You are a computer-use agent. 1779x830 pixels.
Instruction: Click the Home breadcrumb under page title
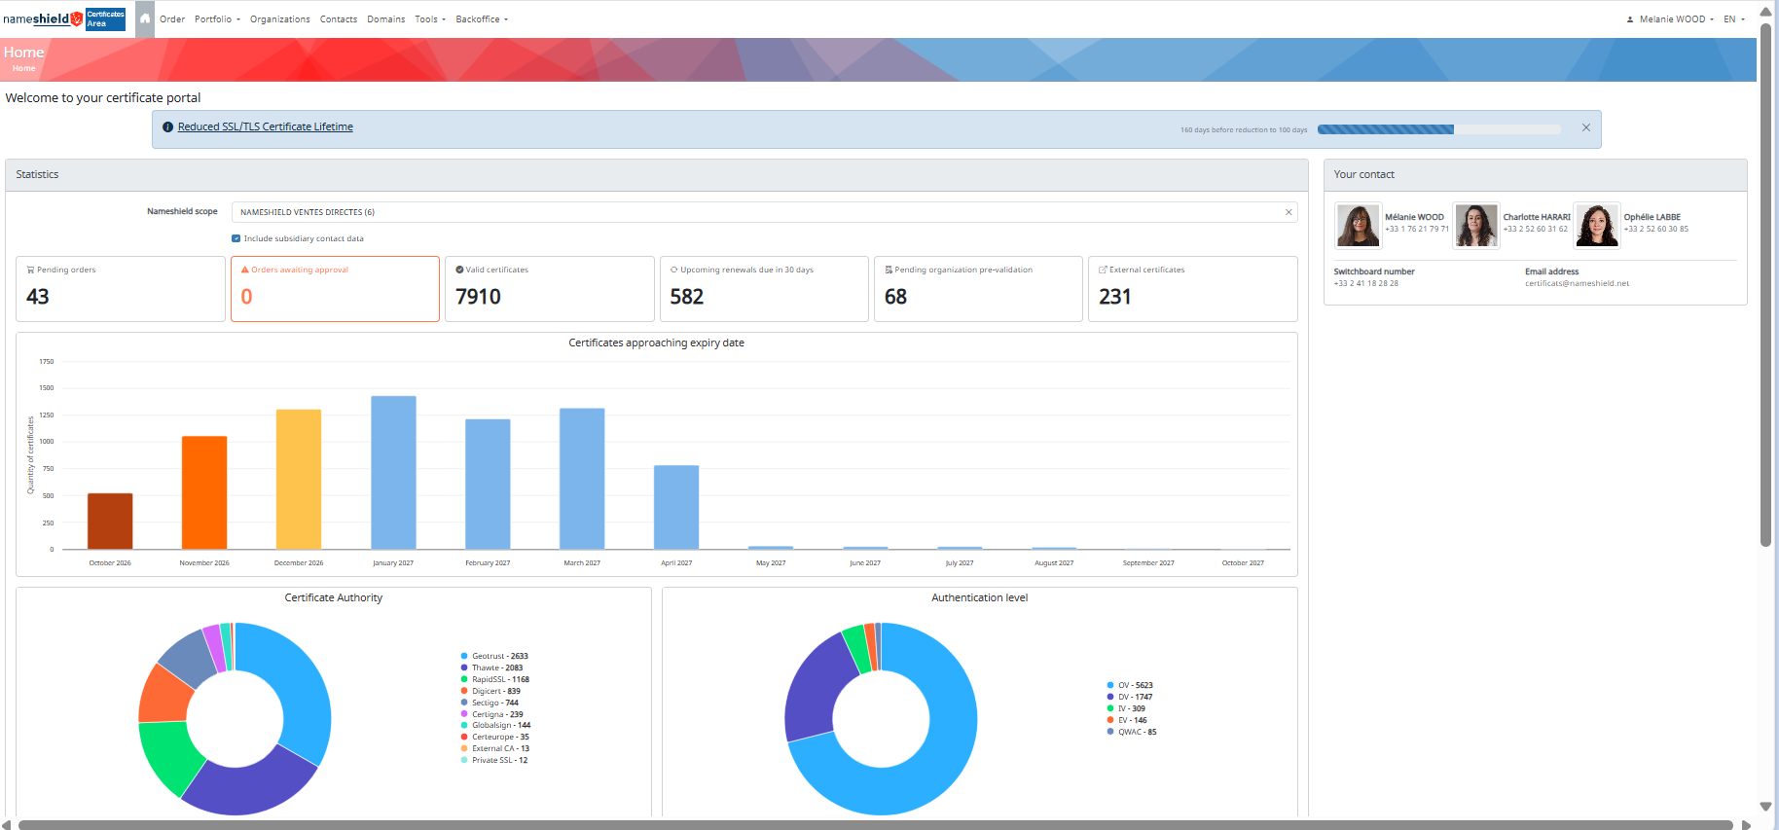24,69
